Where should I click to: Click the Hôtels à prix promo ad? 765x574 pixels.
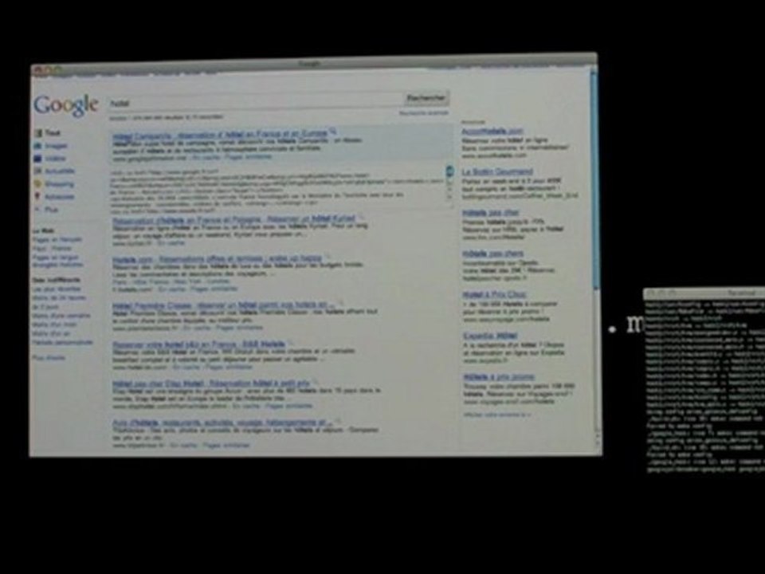pos(499,377)
